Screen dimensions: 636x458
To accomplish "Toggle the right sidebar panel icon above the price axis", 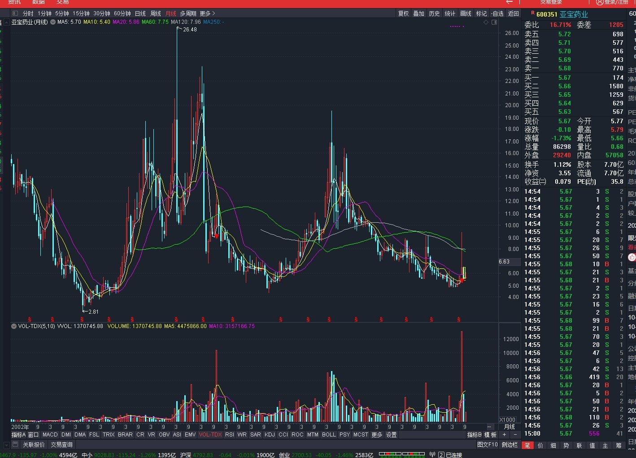I will [x=494, y=22].
